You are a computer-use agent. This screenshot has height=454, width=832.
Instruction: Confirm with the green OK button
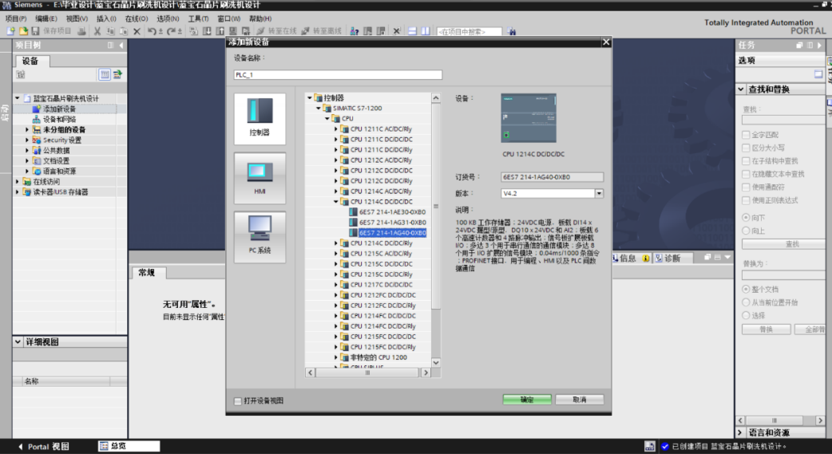(527, 400)
